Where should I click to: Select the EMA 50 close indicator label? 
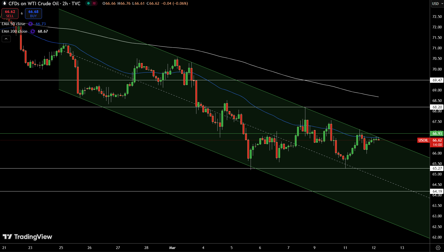click(13, 24)
